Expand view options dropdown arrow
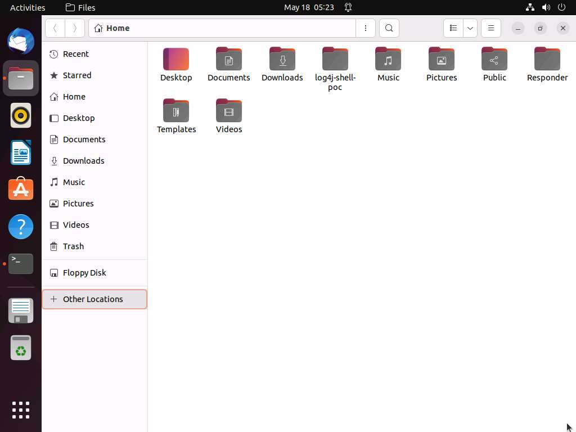576x432 pixels. click(x=470, y=28)
